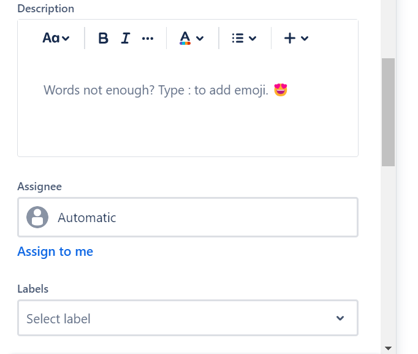418x354 pixels.
Task: Expand the list options chevron
Action: tap(253, 38)
